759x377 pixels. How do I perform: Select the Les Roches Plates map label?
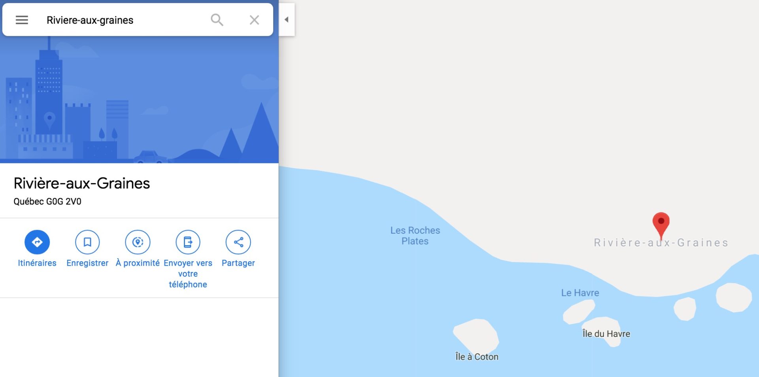pos(415,236)
